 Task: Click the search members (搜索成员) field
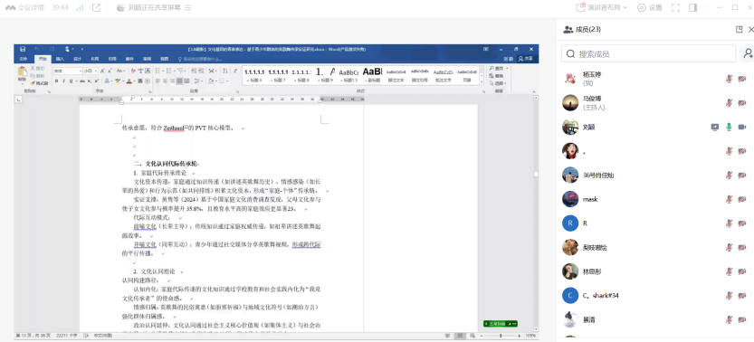(648, 53)
